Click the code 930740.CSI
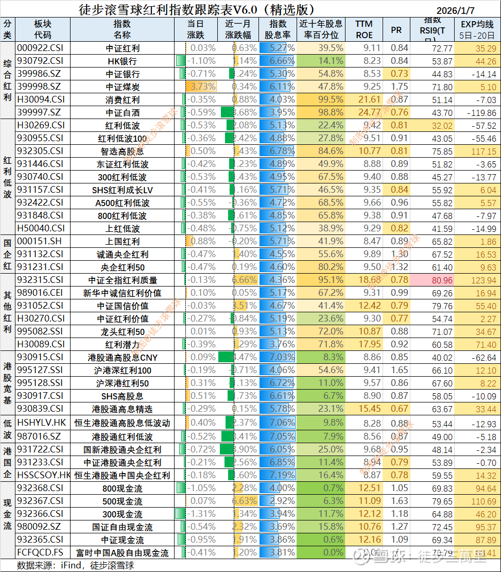 pyautogui.click(x=40, y=177)
